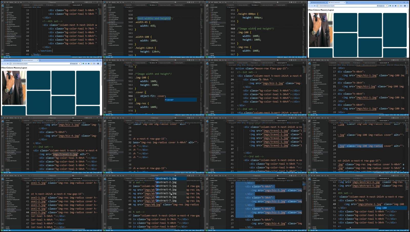
Task: Click 'Flexbox Course' command center in </section> frame
Action: (x=52, y=2)
